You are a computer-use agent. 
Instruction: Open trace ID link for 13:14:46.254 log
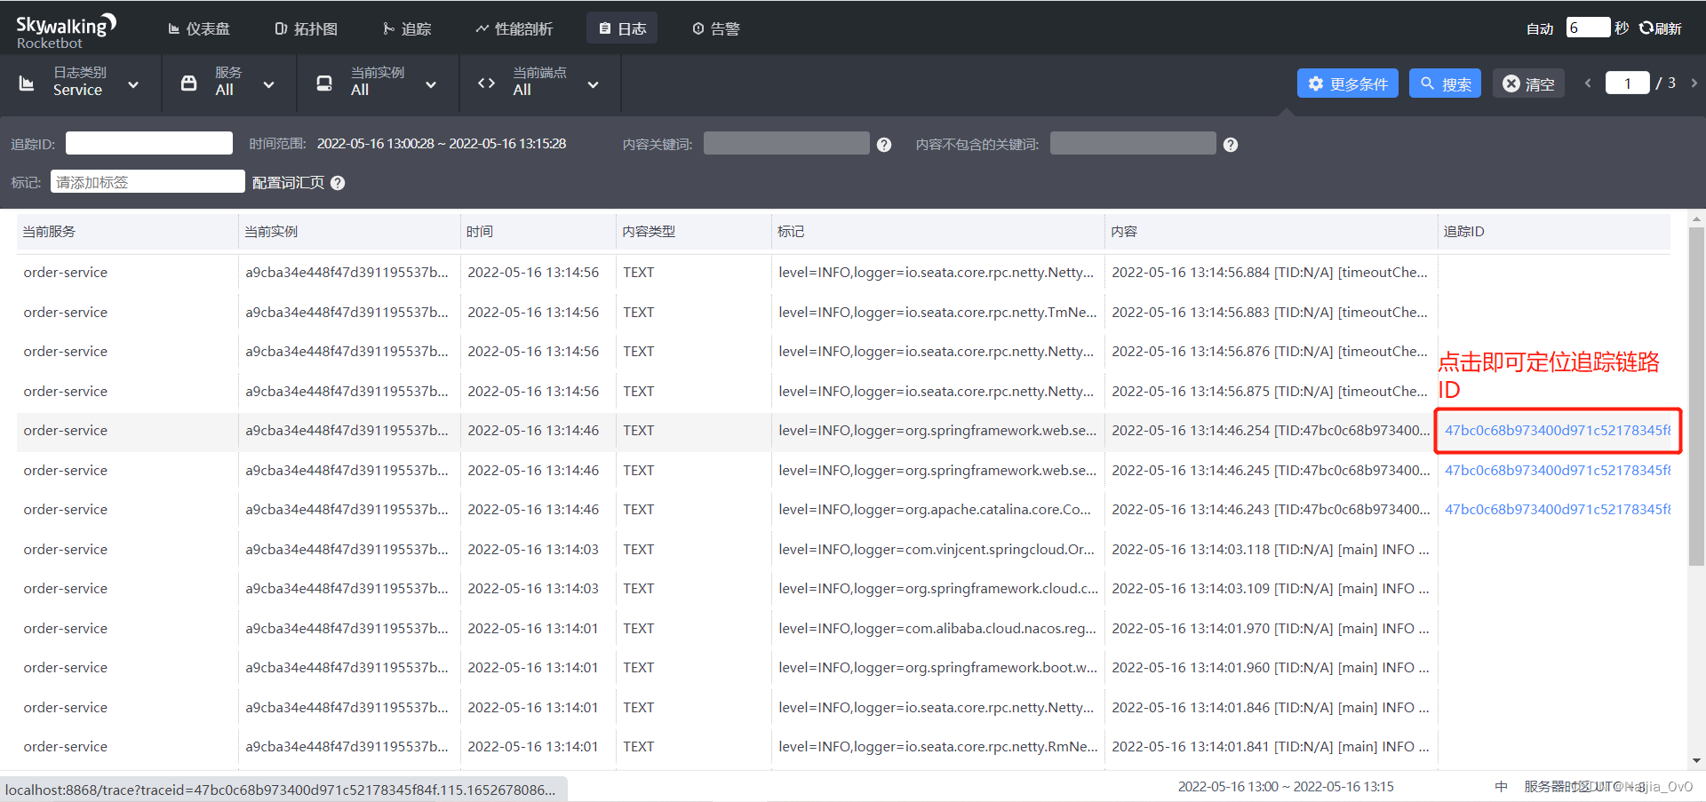pos(1557,431)
